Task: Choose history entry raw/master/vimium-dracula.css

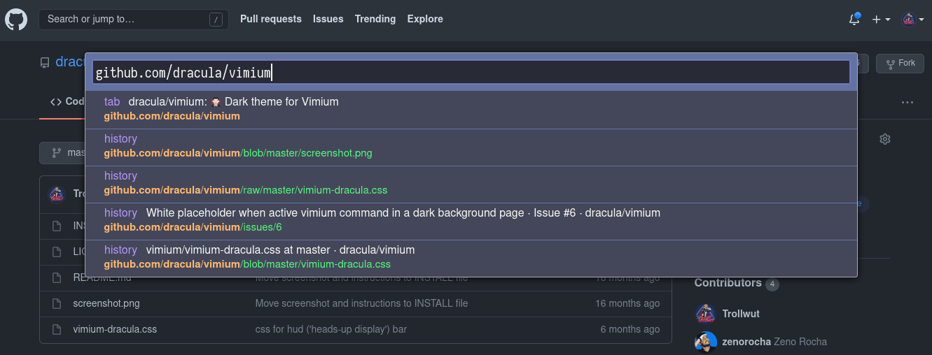Action: click(x=471, y=184)
